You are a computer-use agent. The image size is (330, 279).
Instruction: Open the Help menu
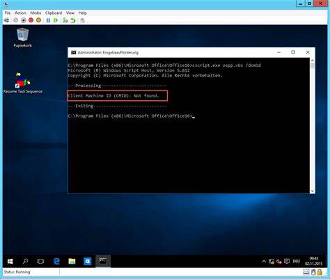[x=82, y=13]
